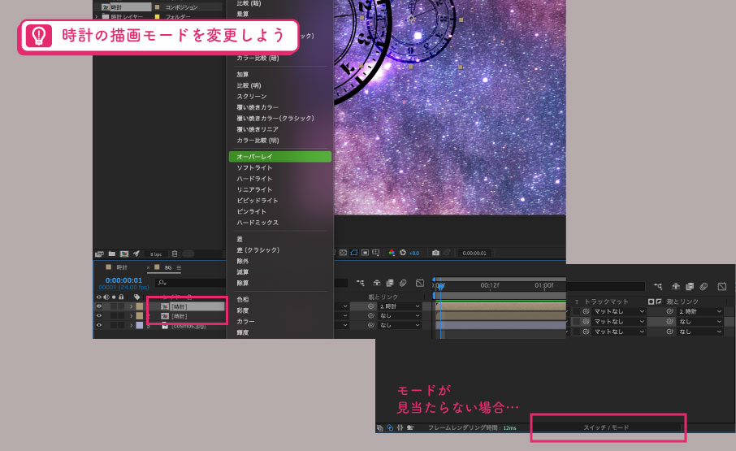Toggle the transfer controls pane icon at inset bottom

coord(390,428)
